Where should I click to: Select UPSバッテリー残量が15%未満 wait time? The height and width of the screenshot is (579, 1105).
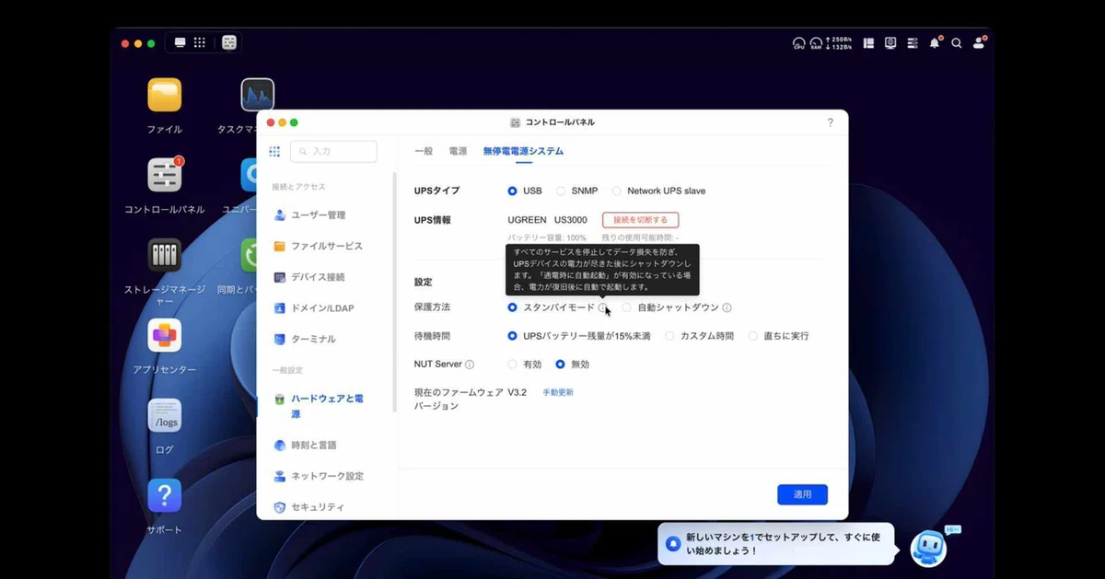[513, 336]
